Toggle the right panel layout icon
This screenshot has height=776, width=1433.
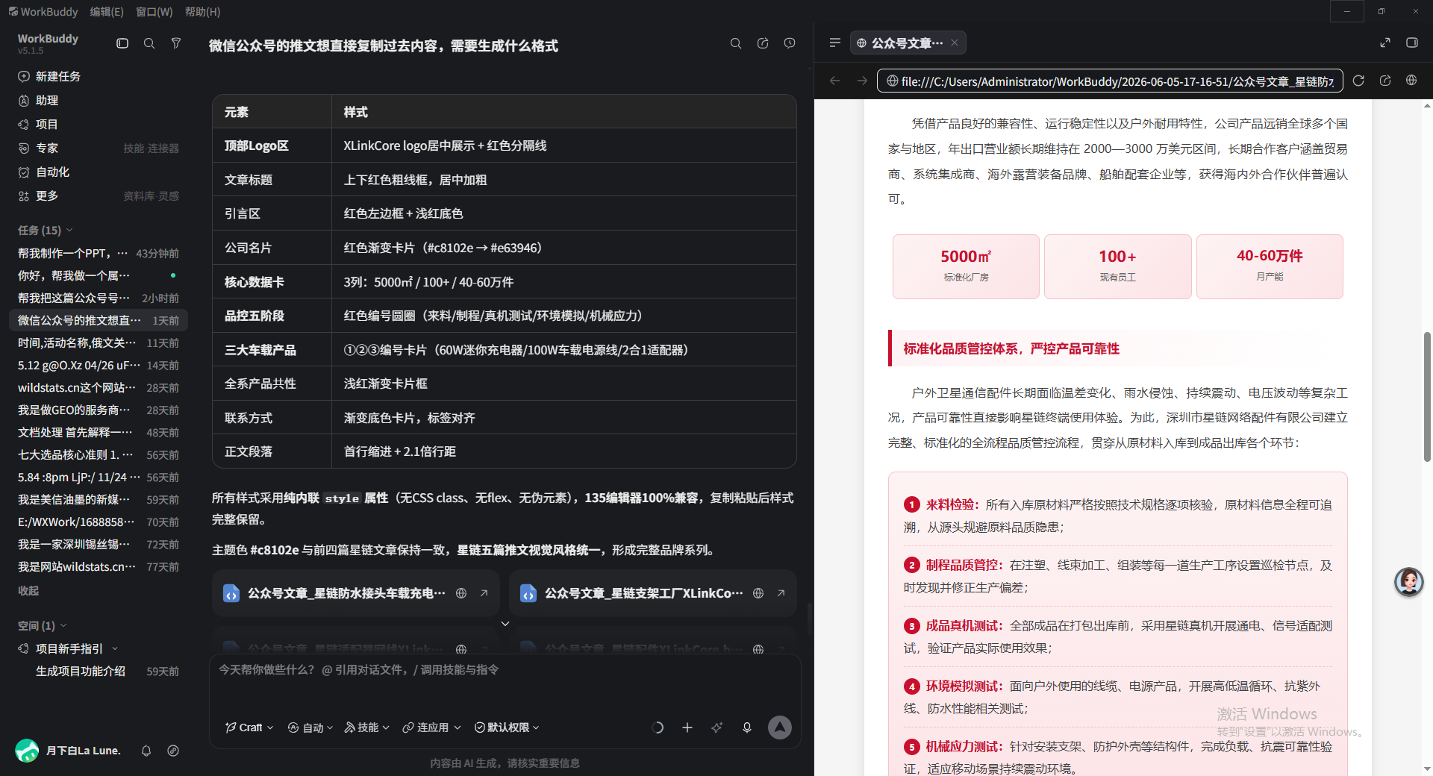click(x=1412, y=43)
